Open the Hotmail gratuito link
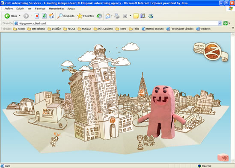 [153, 29]
